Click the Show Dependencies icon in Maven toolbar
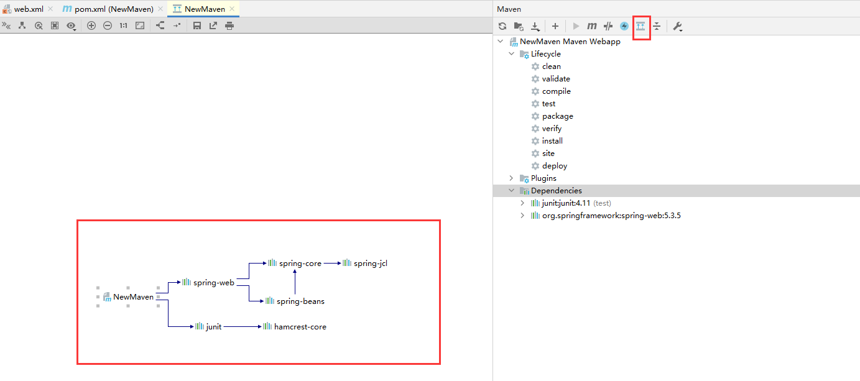The image size is (860, 381). (641, 26)
